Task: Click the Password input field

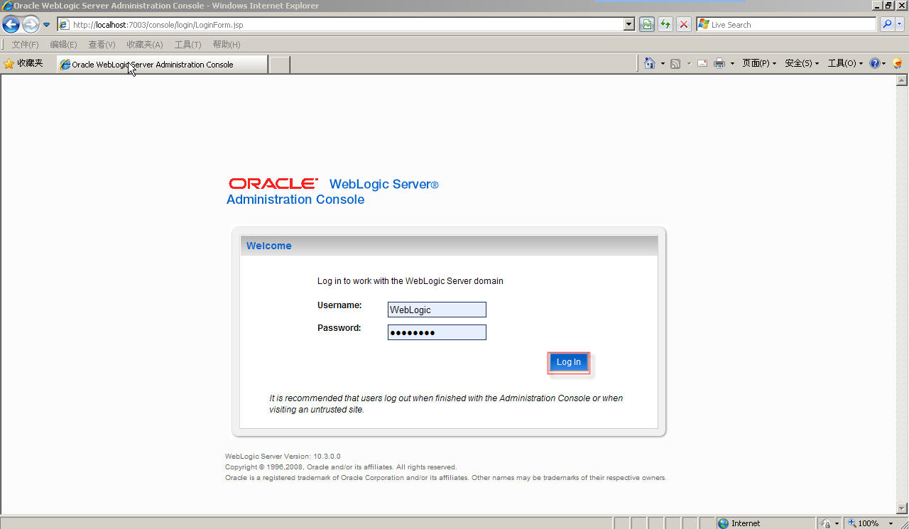Action: click(x=437, y=332)
